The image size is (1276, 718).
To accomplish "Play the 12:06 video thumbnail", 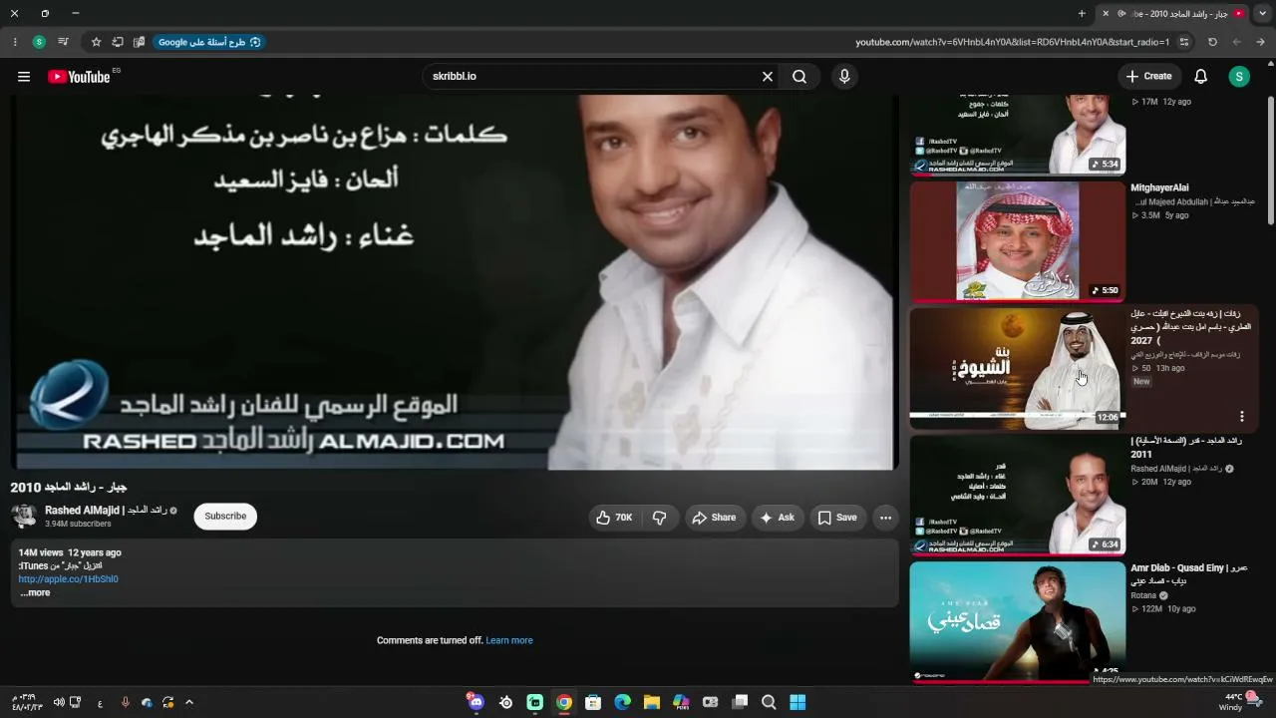I will point(1018,368).
